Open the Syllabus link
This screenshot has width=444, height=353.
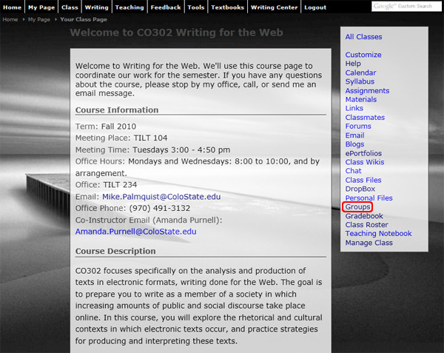tap(360, 81)
